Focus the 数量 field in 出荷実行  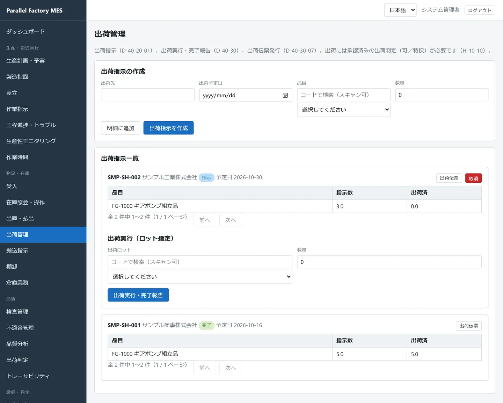(389, 262)
